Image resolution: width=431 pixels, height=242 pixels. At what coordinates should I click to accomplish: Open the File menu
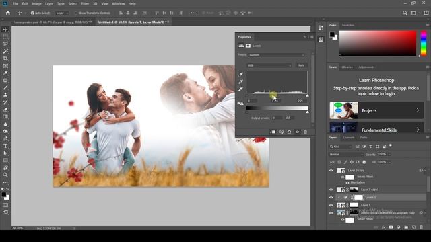pyautogui.click(x=15, y=4)
